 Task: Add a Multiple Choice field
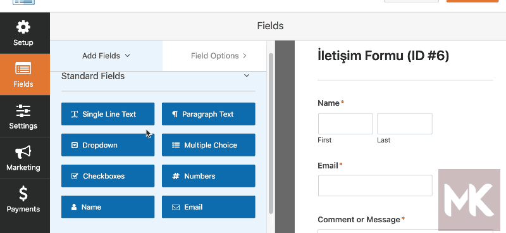coord(209,145)
